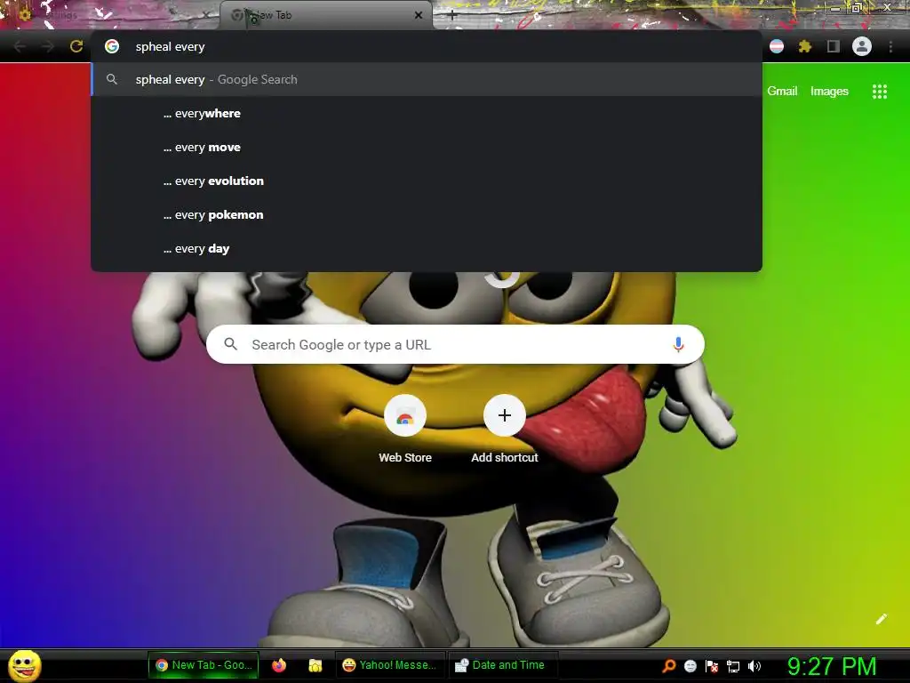The height and width of the screenshot is (683, 910).
Task: Reload the page with the refresh icon
Action: click(76, 46)
